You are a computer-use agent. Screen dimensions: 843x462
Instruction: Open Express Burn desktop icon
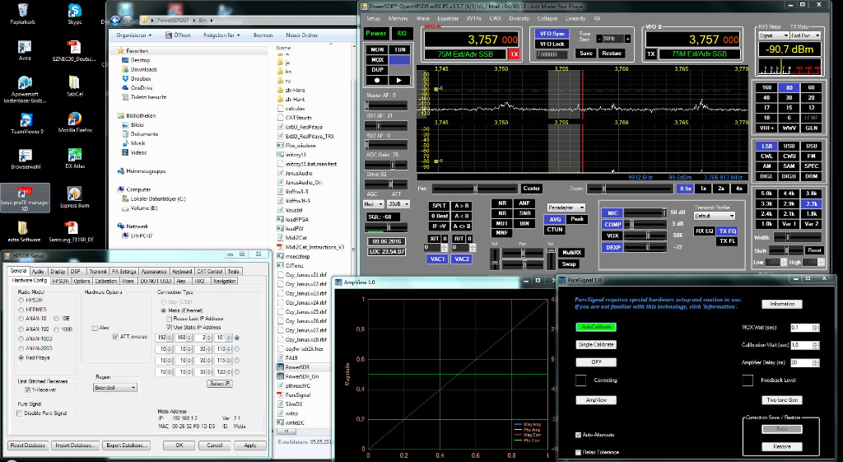pyautogui.click(x=74, y=198)
